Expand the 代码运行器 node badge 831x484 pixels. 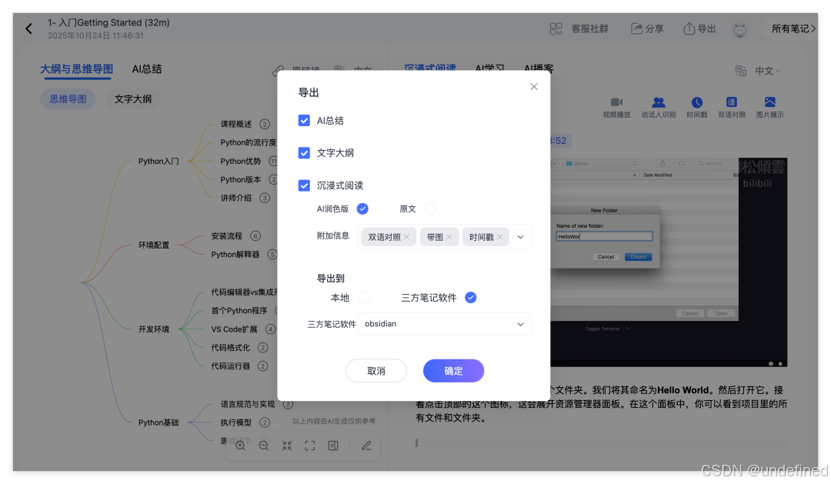tap(262, 366)
